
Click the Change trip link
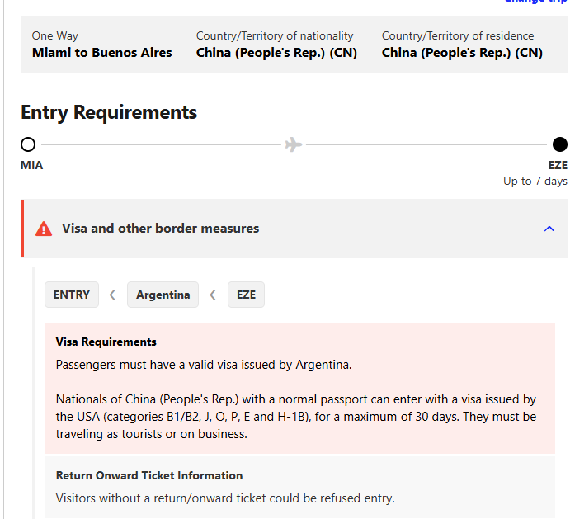point(536,2)
